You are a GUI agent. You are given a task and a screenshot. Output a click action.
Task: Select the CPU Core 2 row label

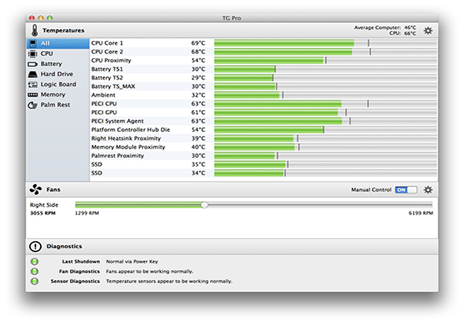(107, 52)
